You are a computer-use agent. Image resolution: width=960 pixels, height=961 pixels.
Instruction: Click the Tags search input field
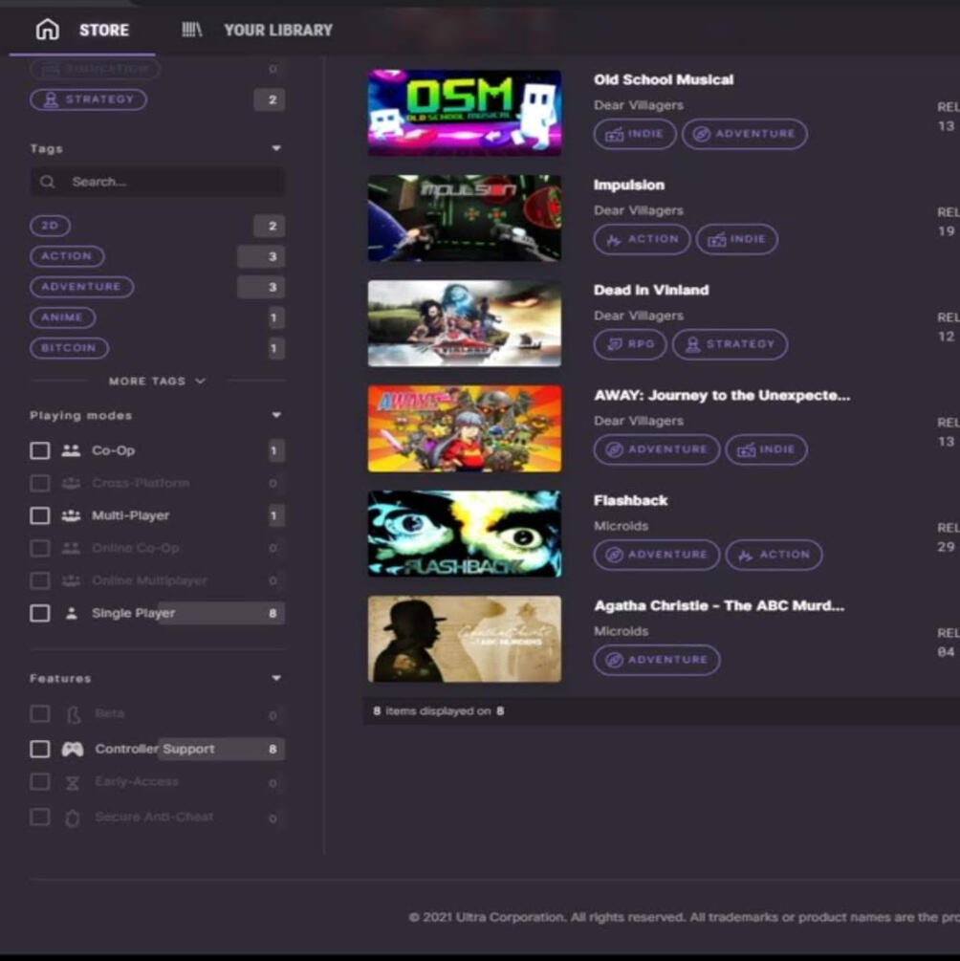pyautogui.click(x=172, y=182)
